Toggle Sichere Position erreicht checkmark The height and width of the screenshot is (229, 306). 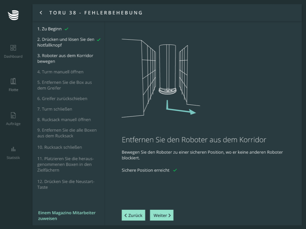175,170
